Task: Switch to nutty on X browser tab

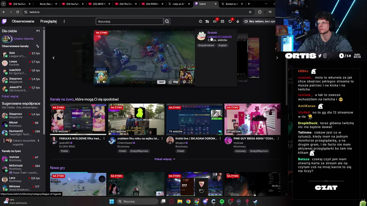Action: [x=179, y=4]
